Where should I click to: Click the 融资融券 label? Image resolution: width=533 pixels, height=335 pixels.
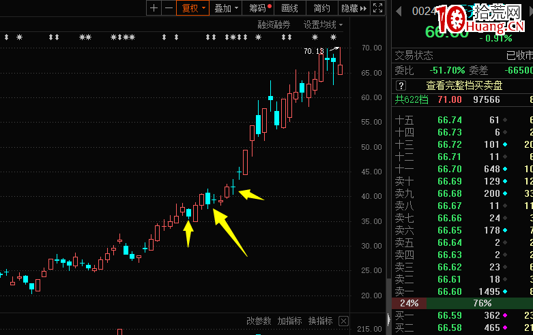274,25
